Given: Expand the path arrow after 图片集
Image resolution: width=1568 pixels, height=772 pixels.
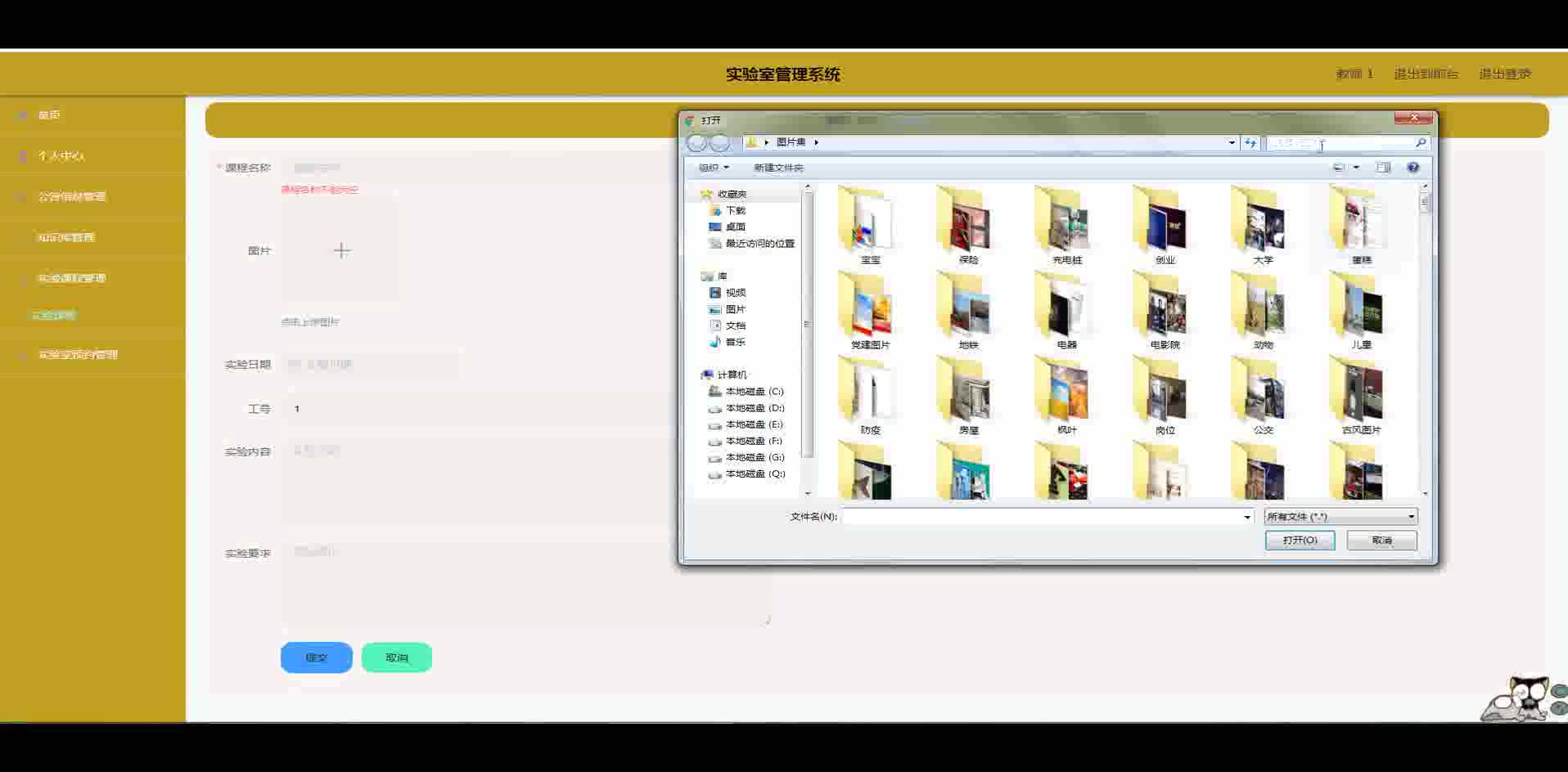Looking at the screenshot, I should click(816, 142).
